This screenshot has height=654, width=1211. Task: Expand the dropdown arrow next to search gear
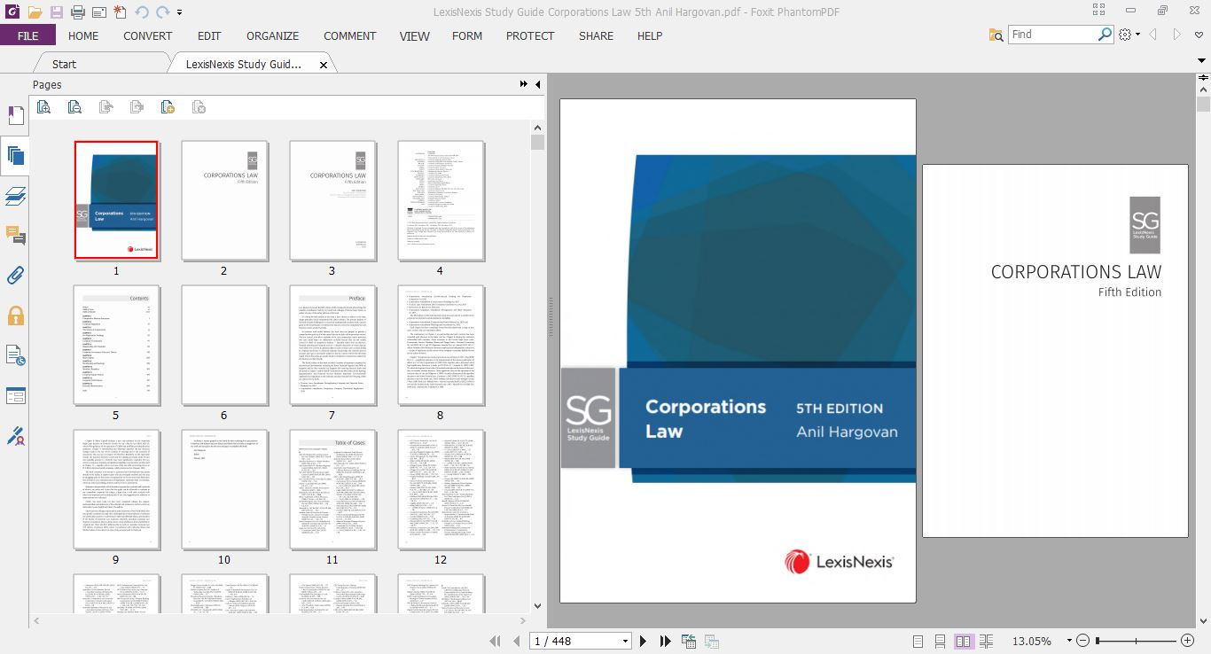pyautogui.click(x=1137, y=35)
